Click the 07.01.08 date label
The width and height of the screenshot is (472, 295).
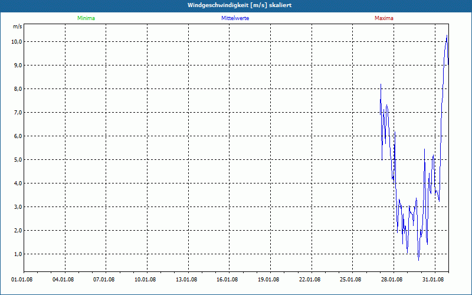tap(104, 279)
